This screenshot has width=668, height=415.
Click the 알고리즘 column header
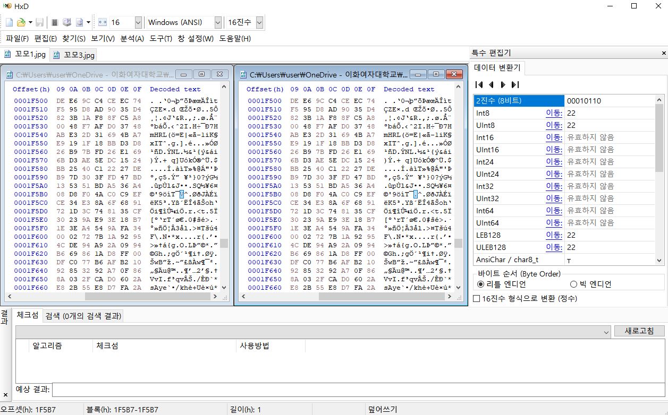click(x=61, y=346)
